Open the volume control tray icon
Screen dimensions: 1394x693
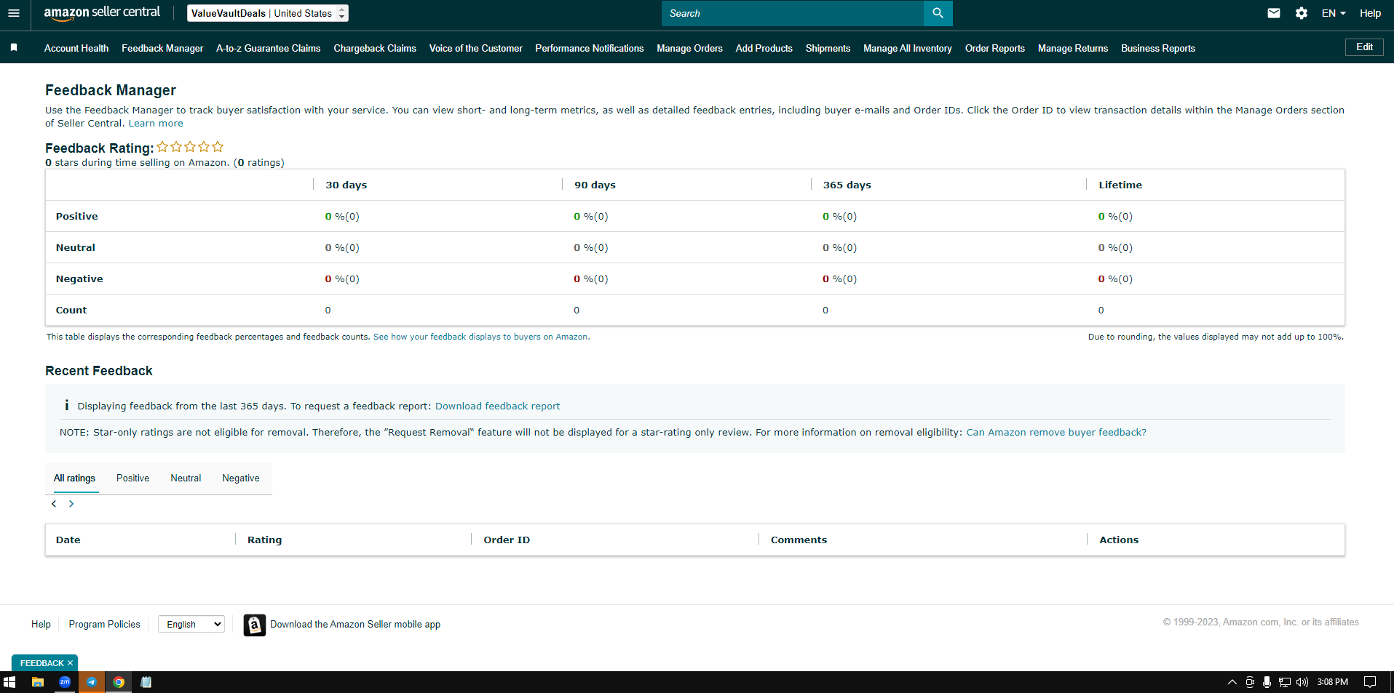pos(1302,682)
